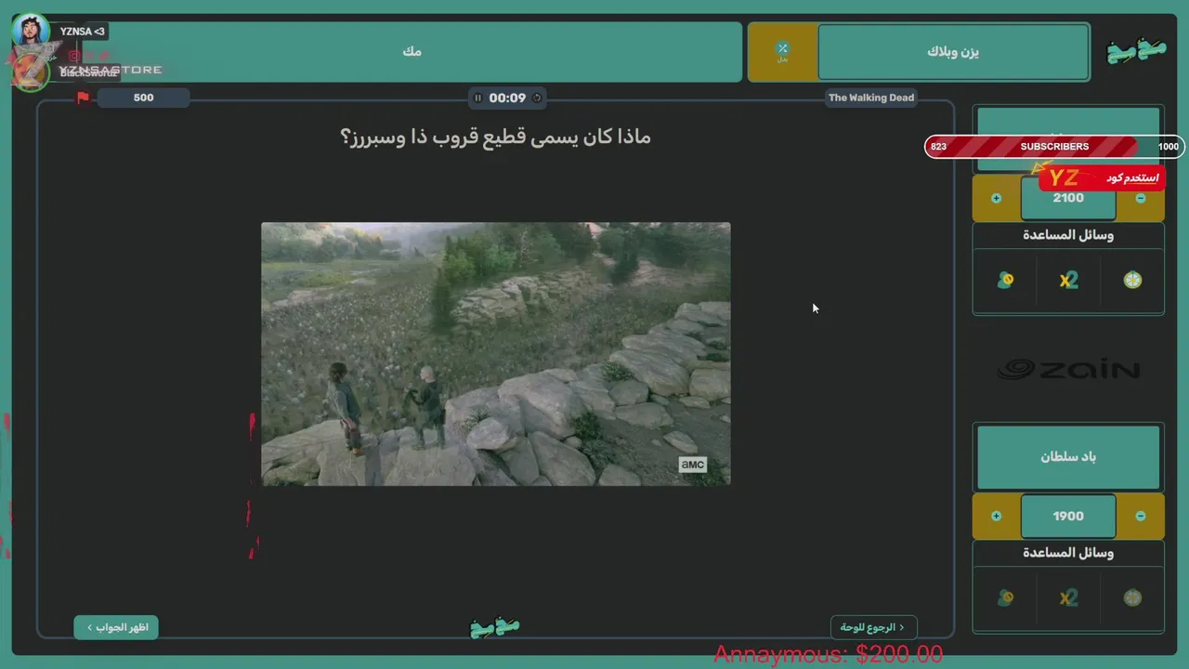The width and height of the screenshot is (1189, 669).
Task: Click the YZNSA <3 name tag
Action: click(x=82, y=32)
